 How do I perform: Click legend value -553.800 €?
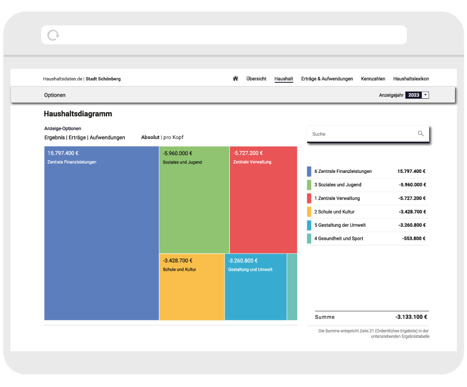[414, 239]
